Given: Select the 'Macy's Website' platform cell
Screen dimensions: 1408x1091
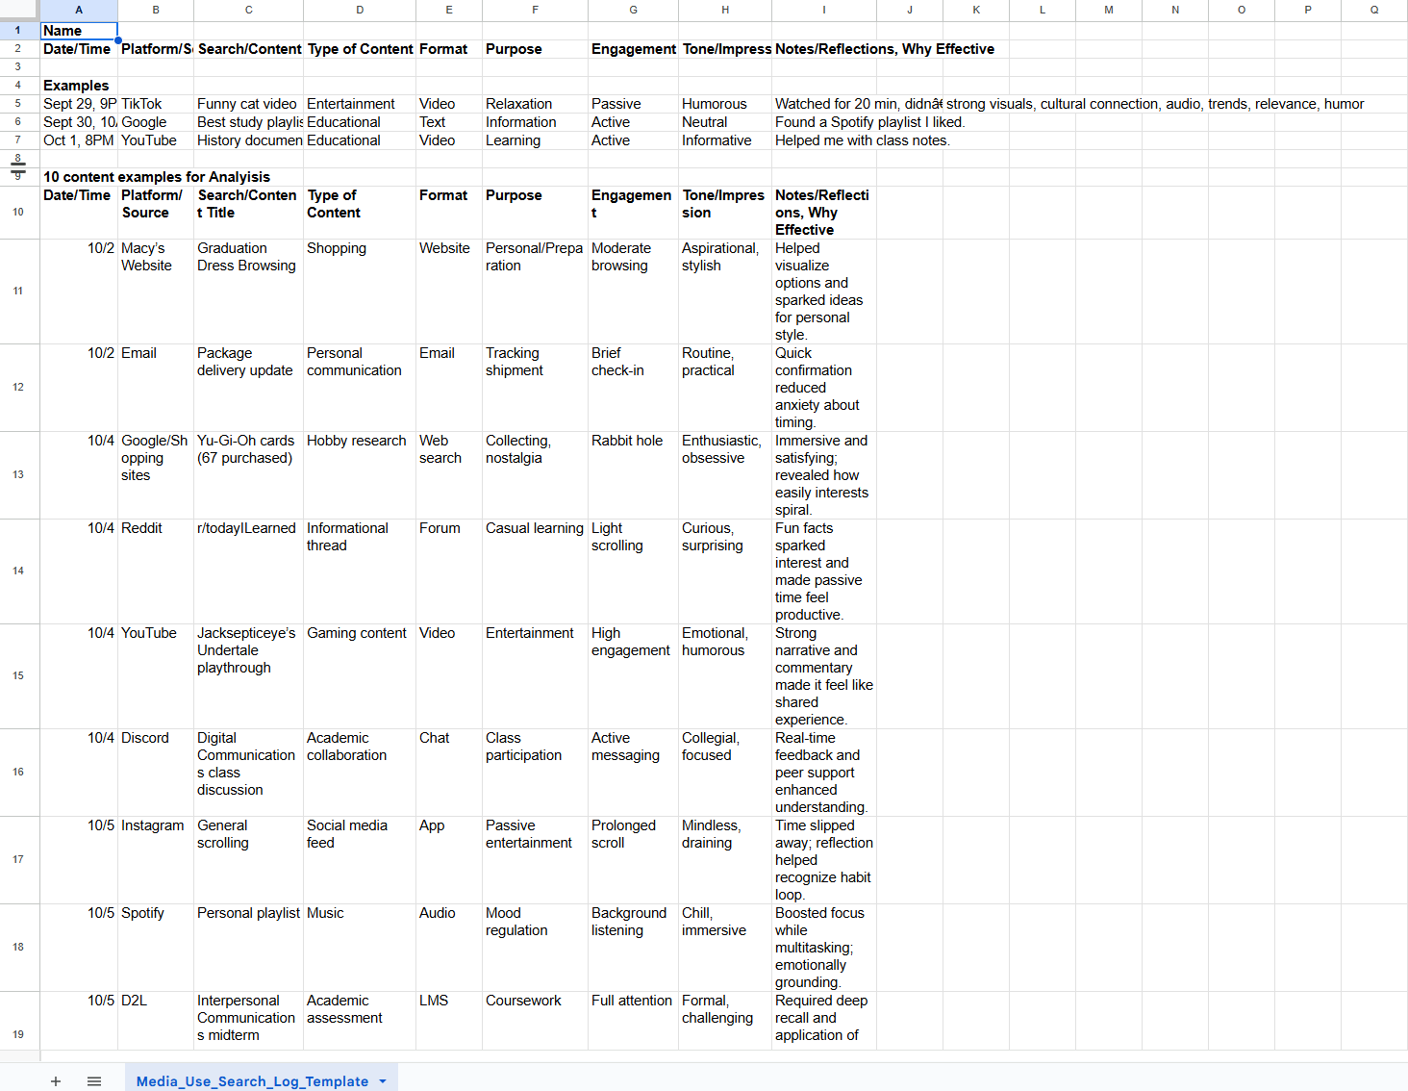Looking at the screenshot, I should (155, 258).
